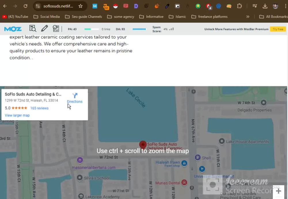Click the Universal Supermarket cart marker
Screen dimensions: 288x199
point(202,169)
